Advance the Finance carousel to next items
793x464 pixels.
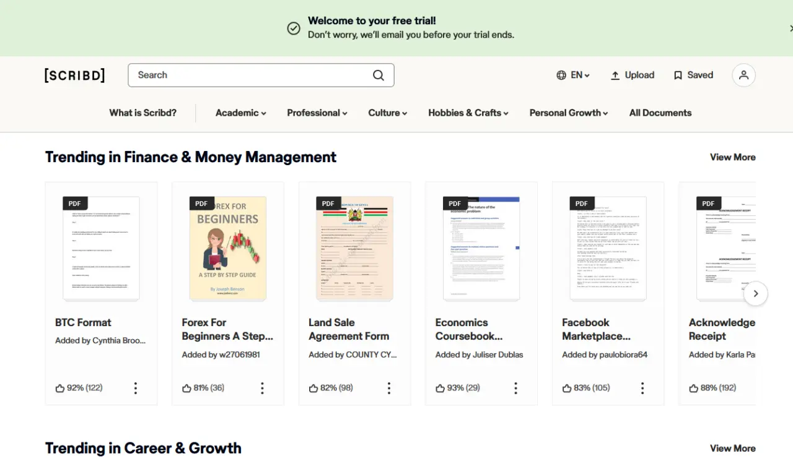756,294
